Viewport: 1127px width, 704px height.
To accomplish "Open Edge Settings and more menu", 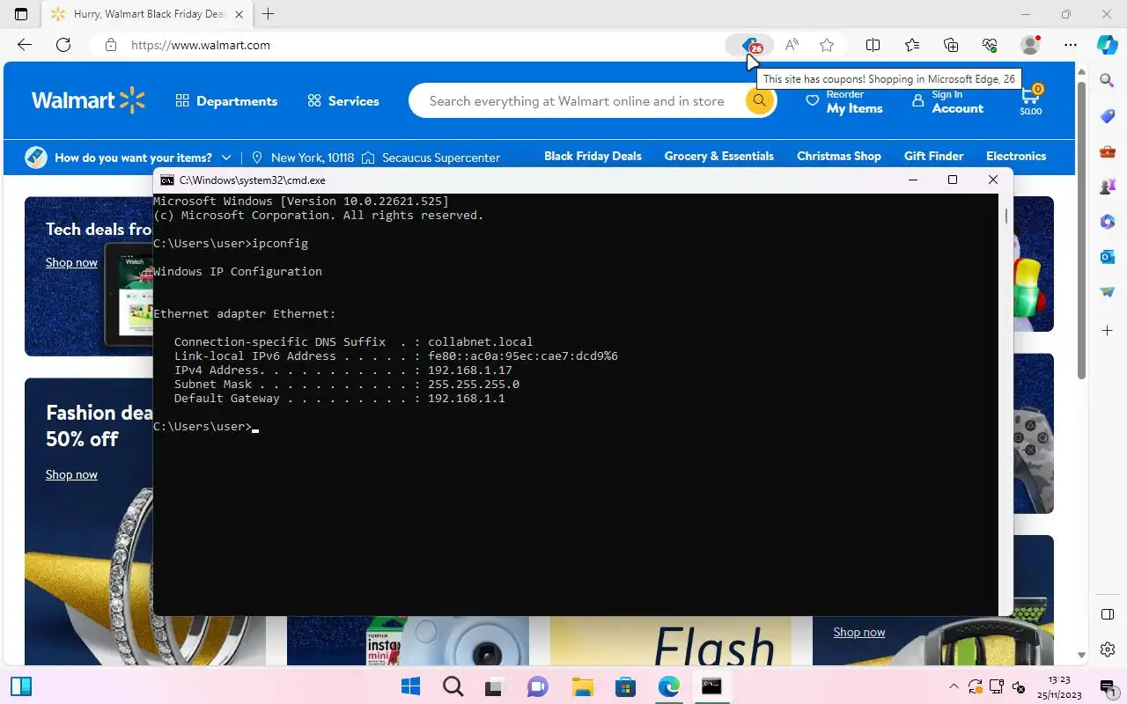I will click(x=1070, y=45).
